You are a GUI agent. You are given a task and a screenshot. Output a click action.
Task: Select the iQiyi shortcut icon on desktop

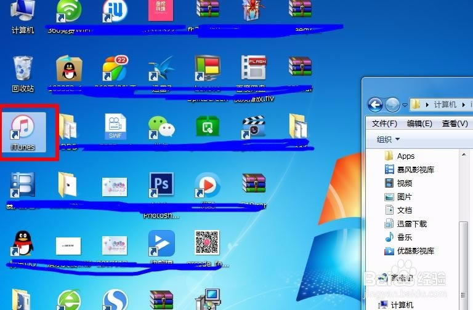tap(115, 12)
